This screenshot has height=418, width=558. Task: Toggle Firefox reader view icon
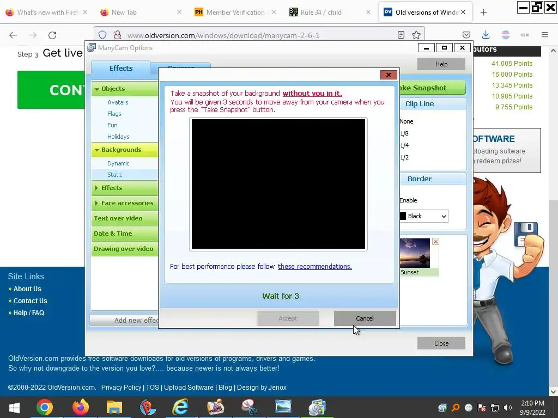pos(401,35)
